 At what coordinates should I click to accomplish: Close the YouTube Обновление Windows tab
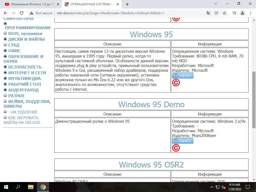point(58,4)
